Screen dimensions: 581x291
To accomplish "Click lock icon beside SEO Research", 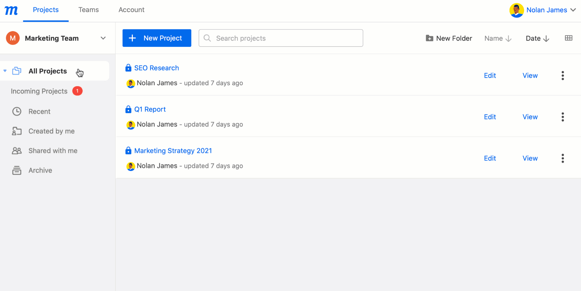I will click(128, 68).
